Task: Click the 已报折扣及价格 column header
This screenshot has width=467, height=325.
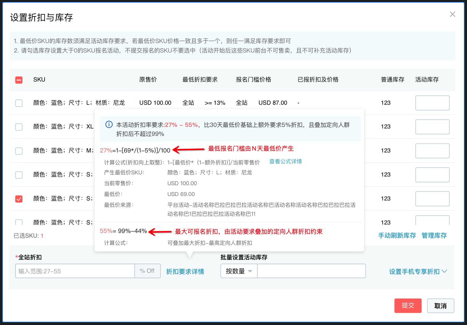Action: click(318, 79)
